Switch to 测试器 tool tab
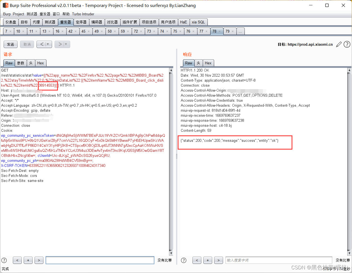Viewport: 352px width, 273px height. [50, 22]
